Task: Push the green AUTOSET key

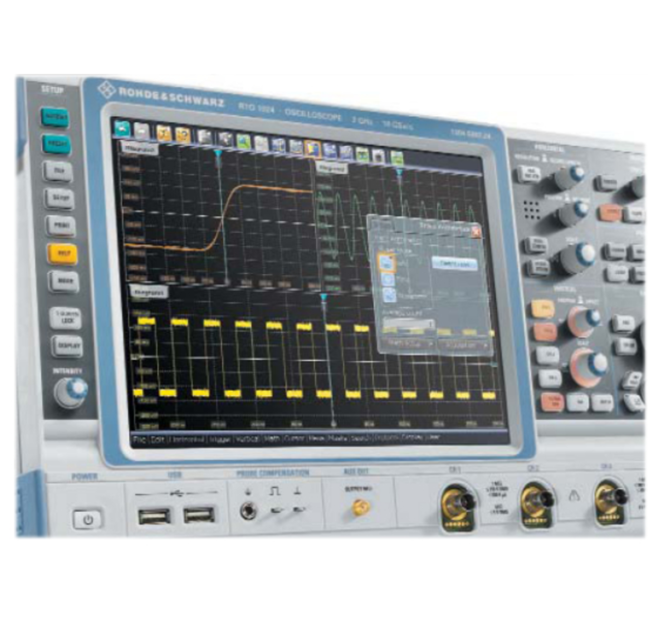Action: (54, 117)
